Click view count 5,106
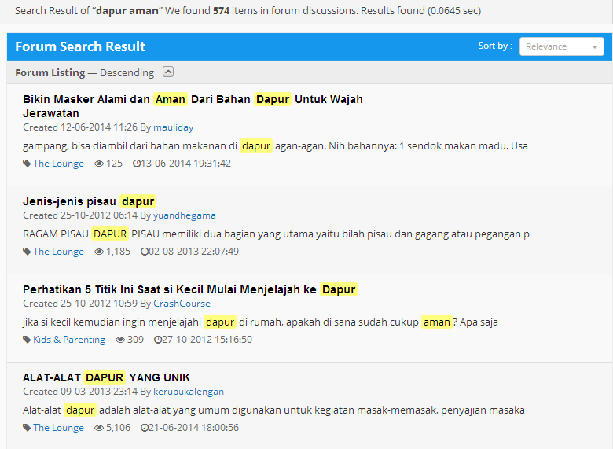This screenshot has width=613, height=449. [118, 427]
